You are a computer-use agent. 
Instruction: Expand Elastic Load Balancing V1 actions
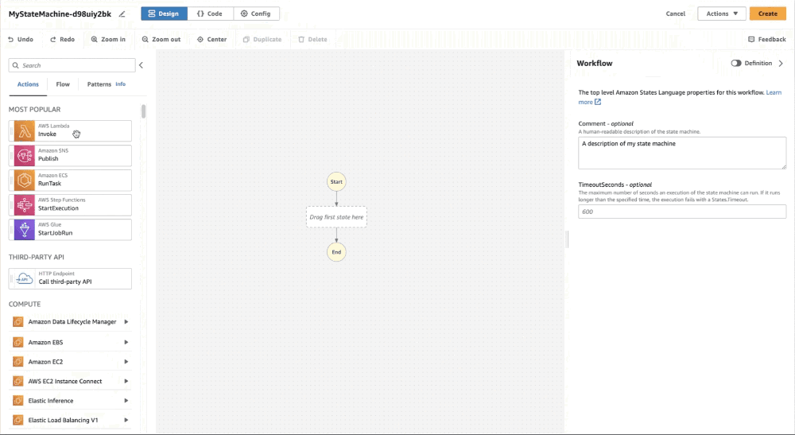(126, 420)
